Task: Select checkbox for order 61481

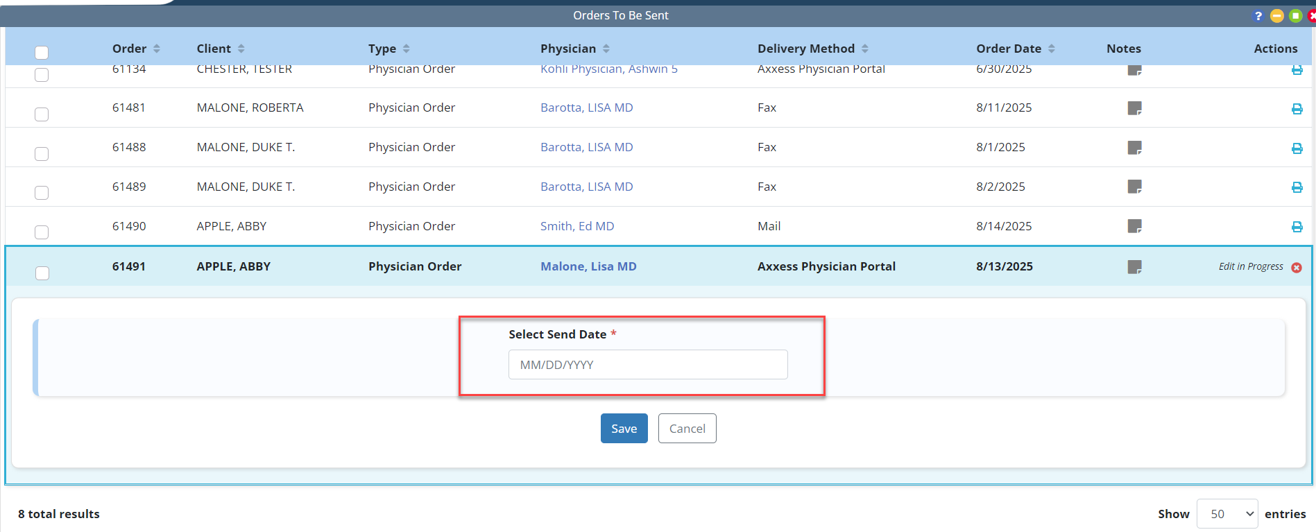Action: 42,114
